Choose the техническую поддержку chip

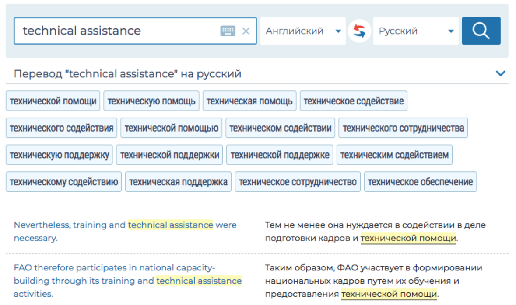pyautogui.click(x=59, y=155)
